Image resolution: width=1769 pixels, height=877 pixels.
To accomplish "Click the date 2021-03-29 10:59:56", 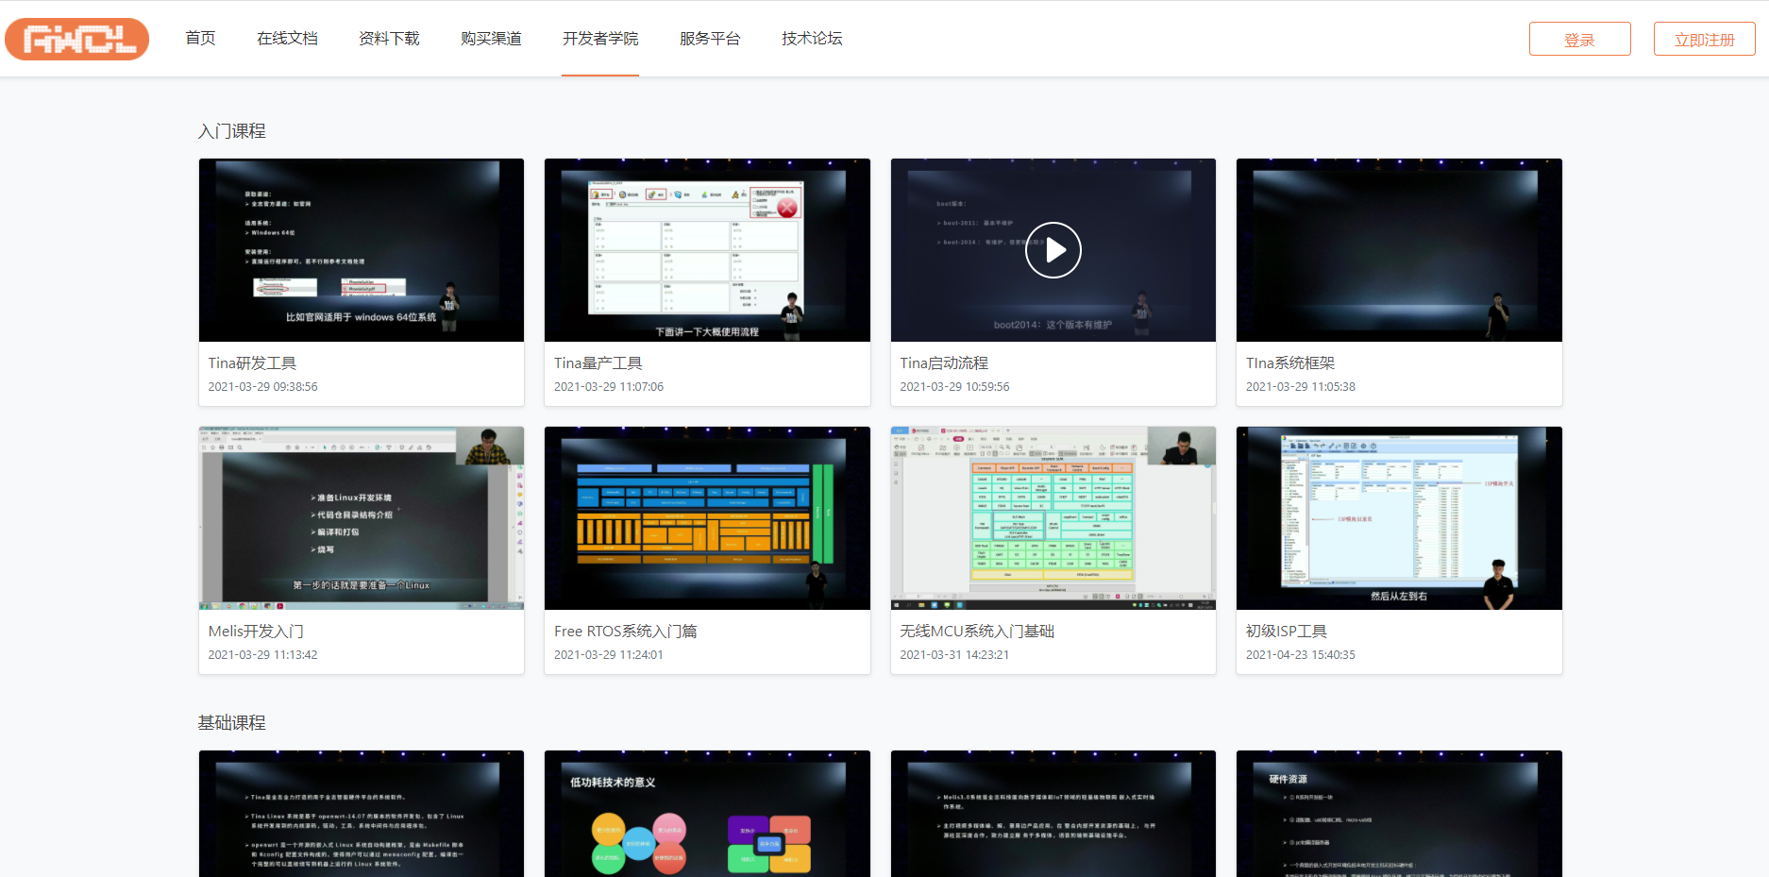I will 954,387.
